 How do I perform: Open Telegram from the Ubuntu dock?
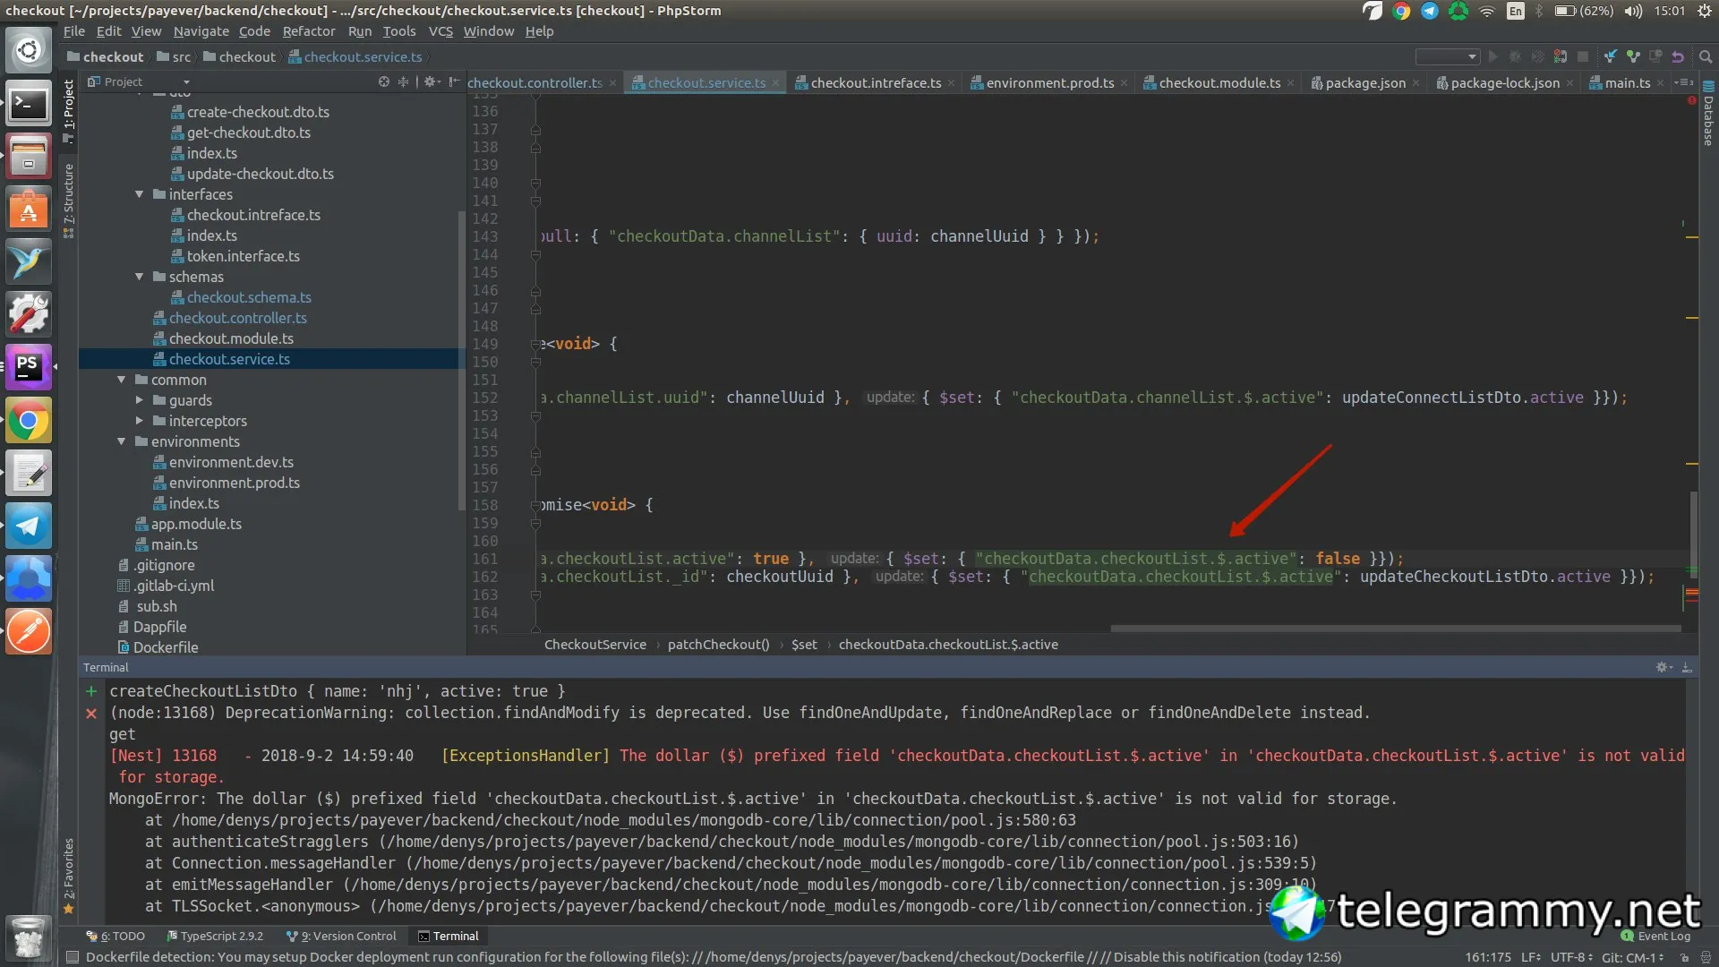tap(29, 526)
